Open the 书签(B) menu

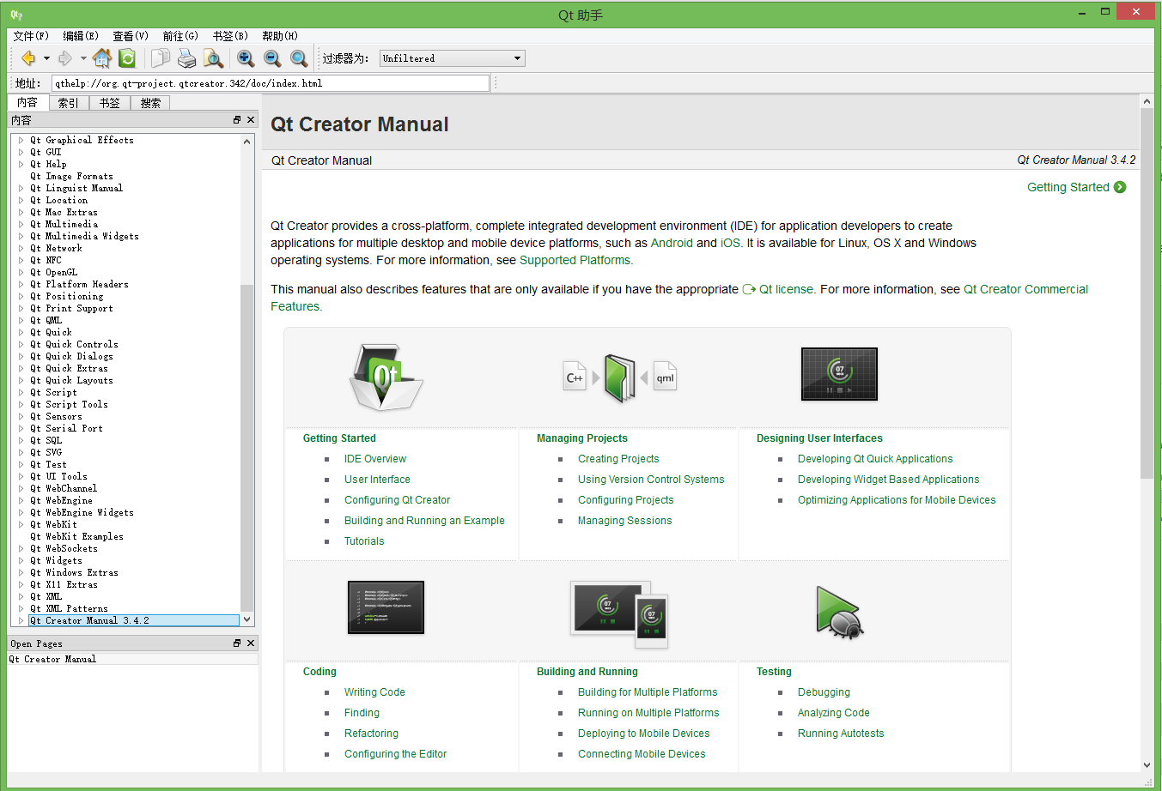pyautogui.click(x=230, y=36)
